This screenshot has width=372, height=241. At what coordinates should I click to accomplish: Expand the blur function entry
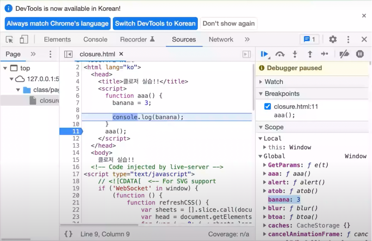[264, 208]
